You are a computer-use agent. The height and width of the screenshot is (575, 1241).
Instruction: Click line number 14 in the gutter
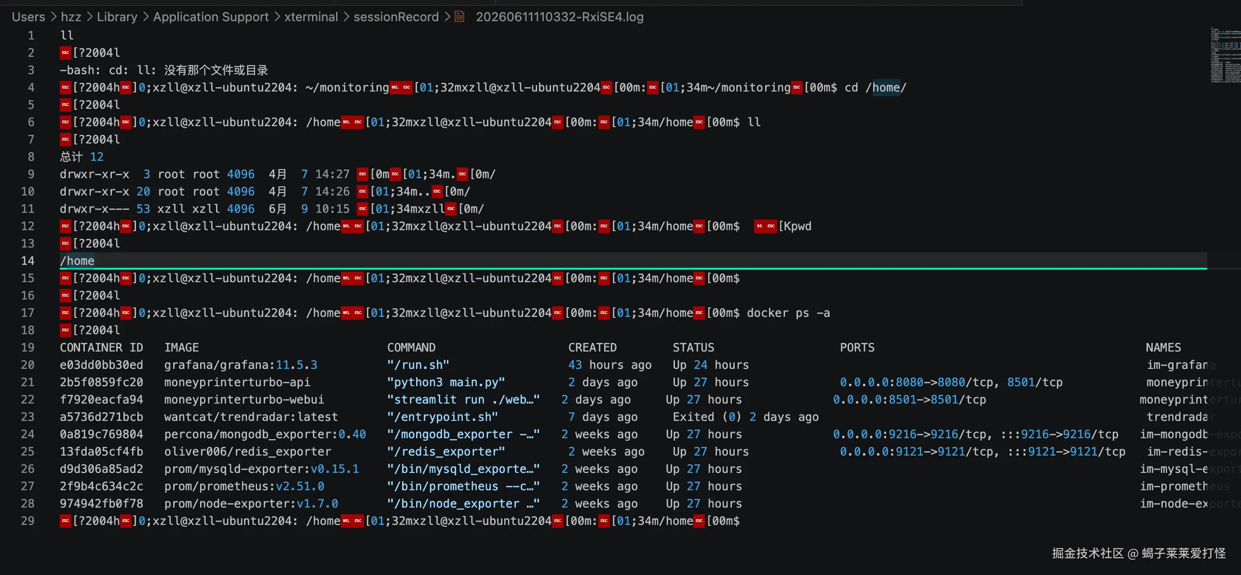click(x=28, y=261)
